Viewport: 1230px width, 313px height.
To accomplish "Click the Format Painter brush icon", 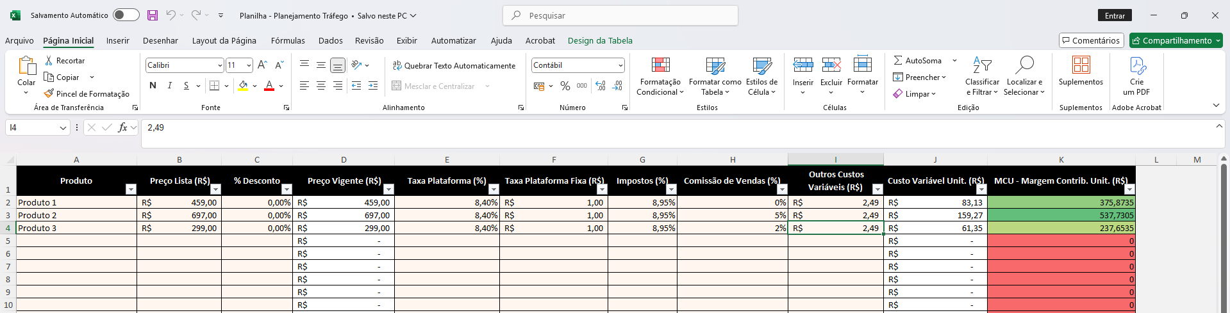I will tap(49, 93).
